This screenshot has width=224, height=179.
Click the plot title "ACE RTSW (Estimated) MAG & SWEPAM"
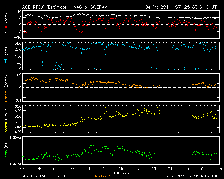(x=65, y=7)
